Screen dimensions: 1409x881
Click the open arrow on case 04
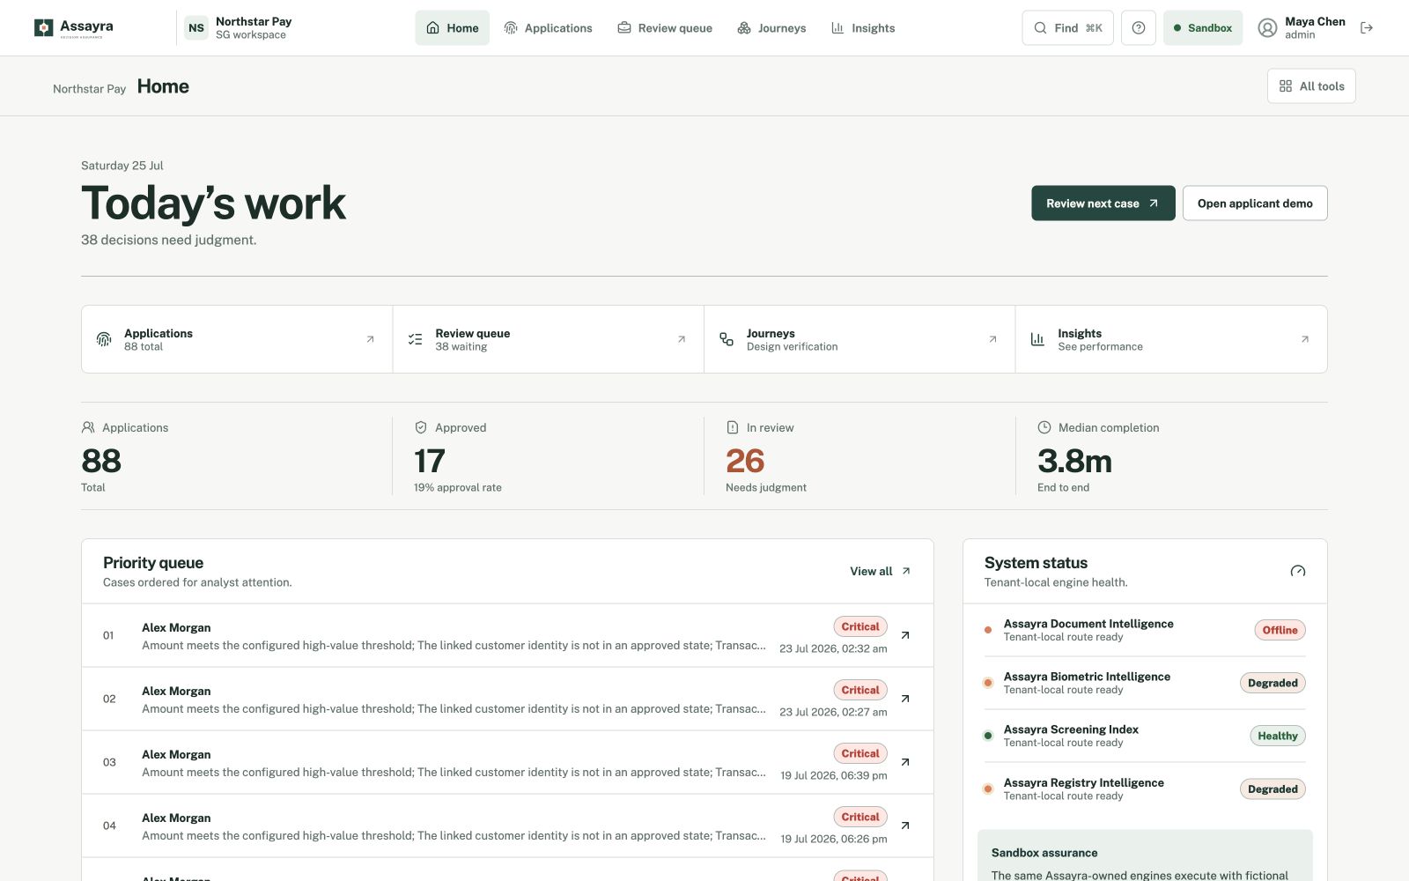905,825
